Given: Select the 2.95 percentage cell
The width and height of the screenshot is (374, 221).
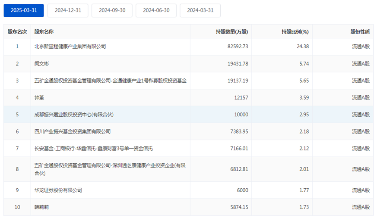Looking at the screenshot, I should point(304,115).
